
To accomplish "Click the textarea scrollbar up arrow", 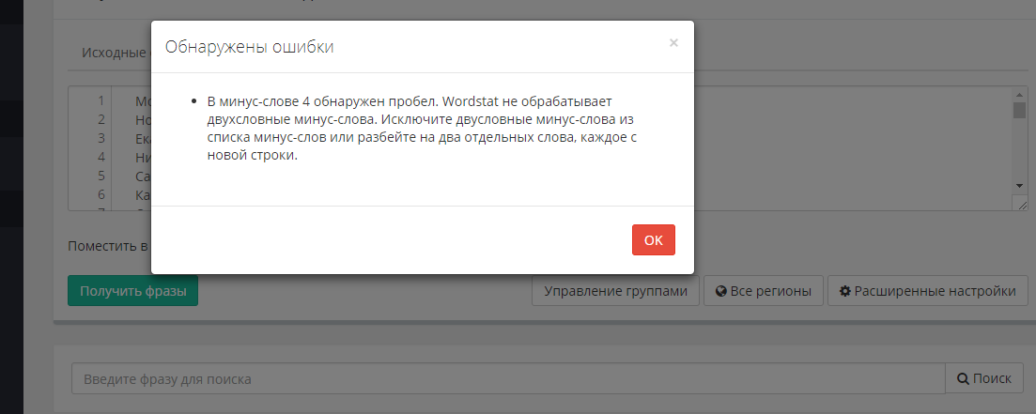I will [x=1019, y=94].
